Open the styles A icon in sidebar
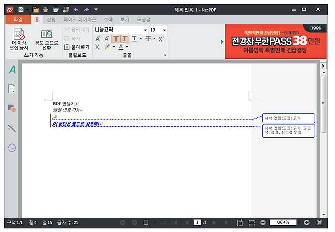 point(12,70)
